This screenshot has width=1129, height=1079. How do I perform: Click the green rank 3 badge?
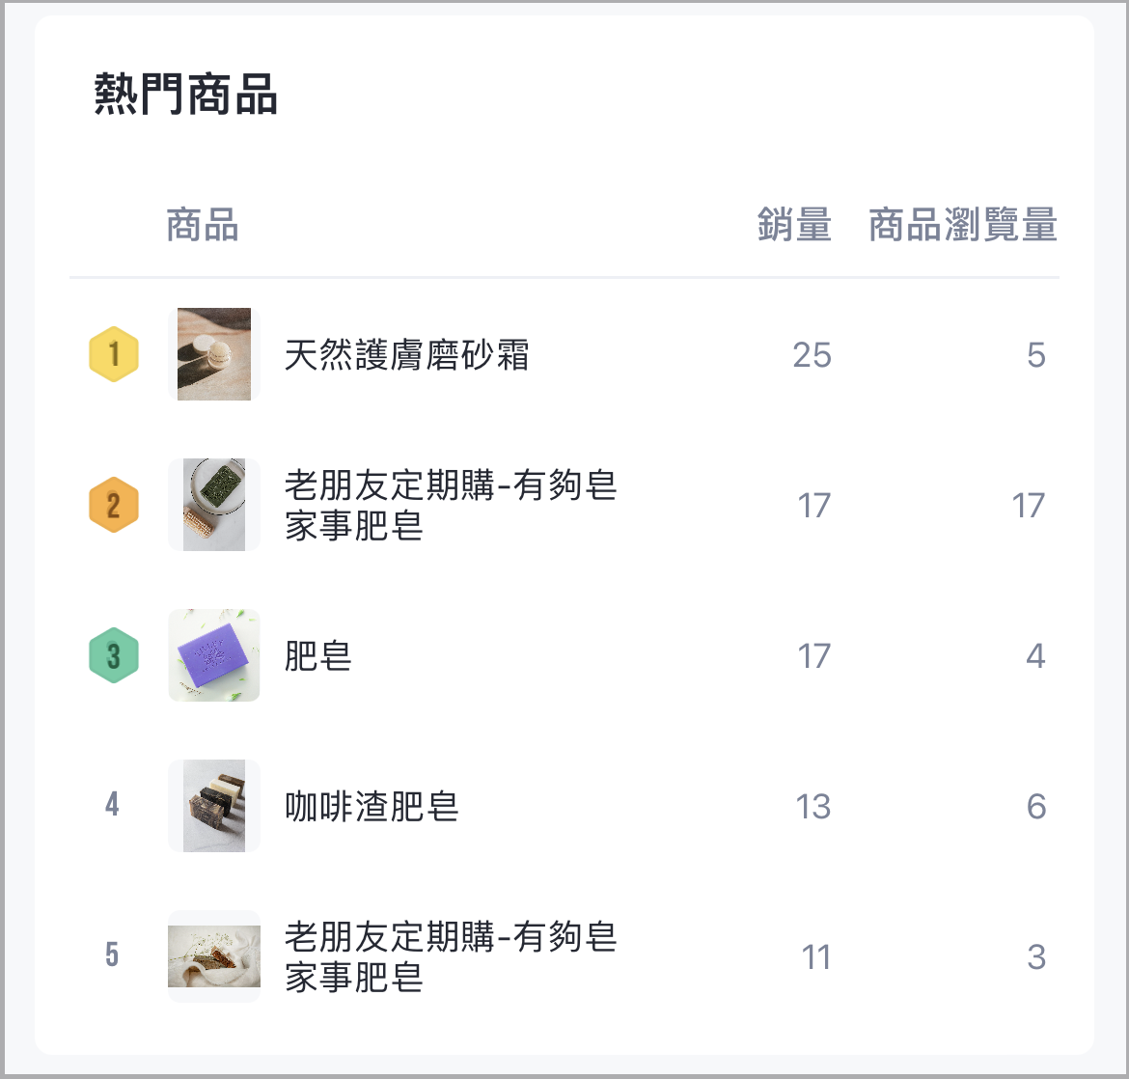(114, 655)
